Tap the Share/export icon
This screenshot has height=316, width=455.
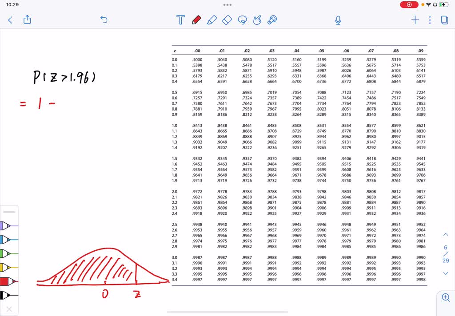[27, 20]
